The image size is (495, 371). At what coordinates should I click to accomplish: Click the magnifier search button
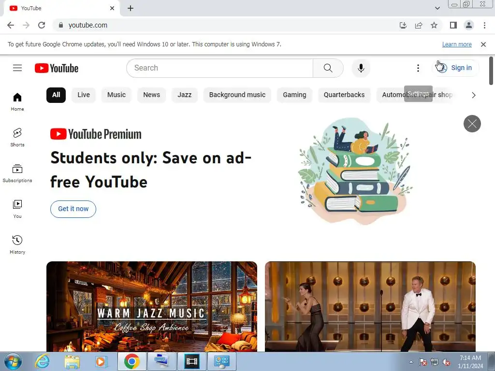tap(328, 68)
